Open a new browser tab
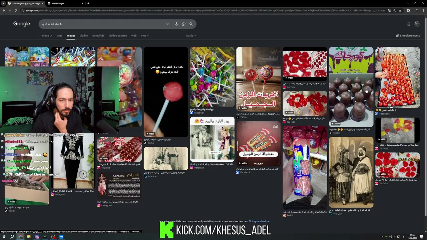 (88, 3)
